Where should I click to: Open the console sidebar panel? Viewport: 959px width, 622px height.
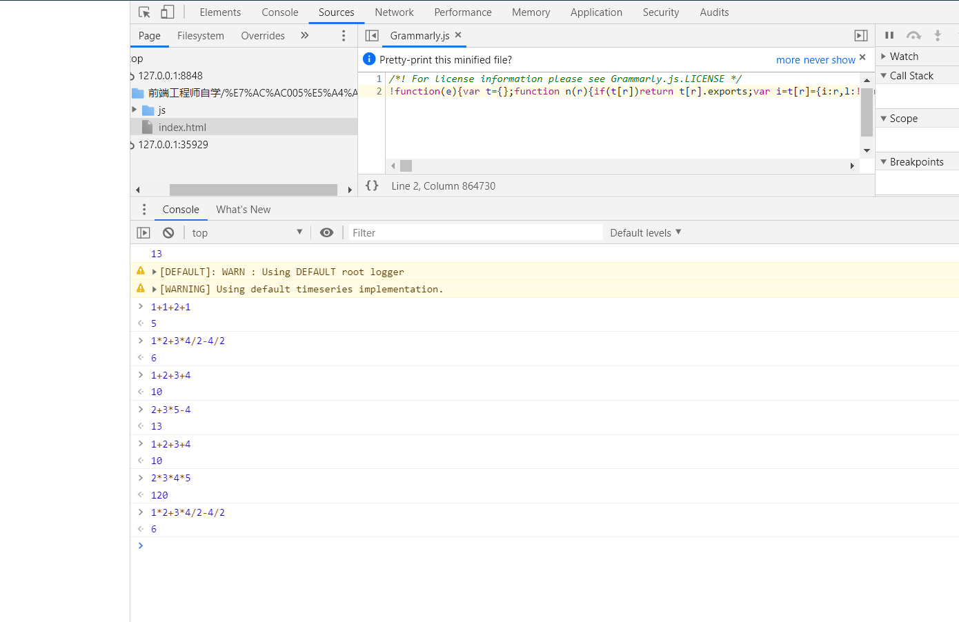tap(144, 232)
